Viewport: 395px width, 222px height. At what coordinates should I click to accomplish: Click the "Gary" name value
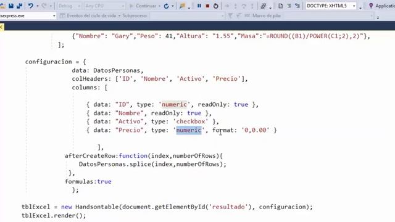tap(122, 36)
